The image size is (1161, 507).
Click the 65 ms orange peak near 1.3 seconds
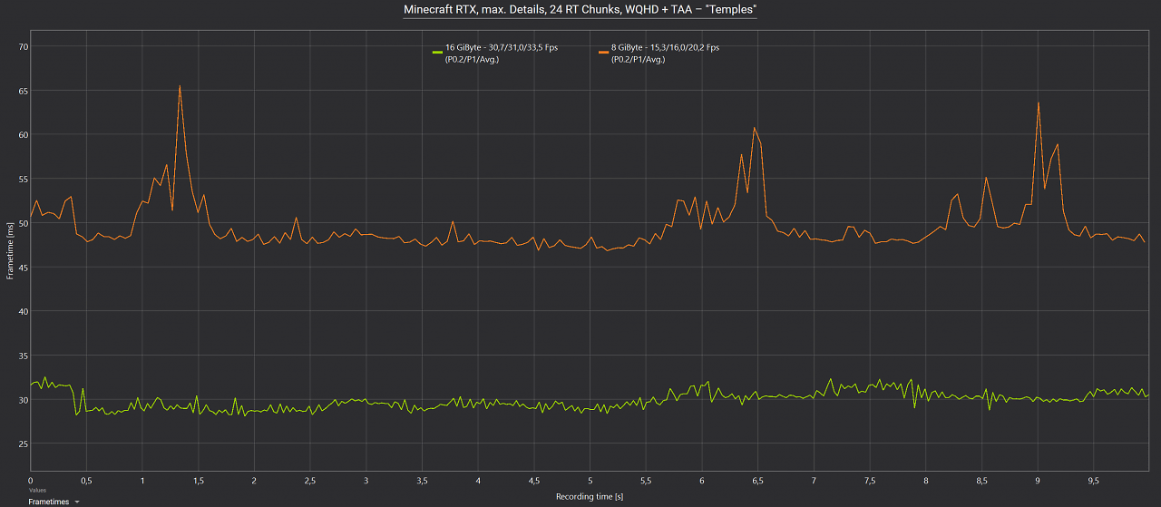coord(180,86)
